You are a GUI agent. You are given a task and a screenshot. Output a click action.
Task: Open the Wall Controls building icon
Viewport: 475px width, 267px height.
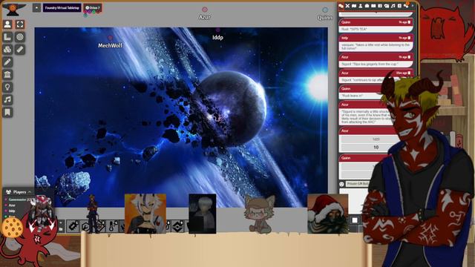(7, 74)
